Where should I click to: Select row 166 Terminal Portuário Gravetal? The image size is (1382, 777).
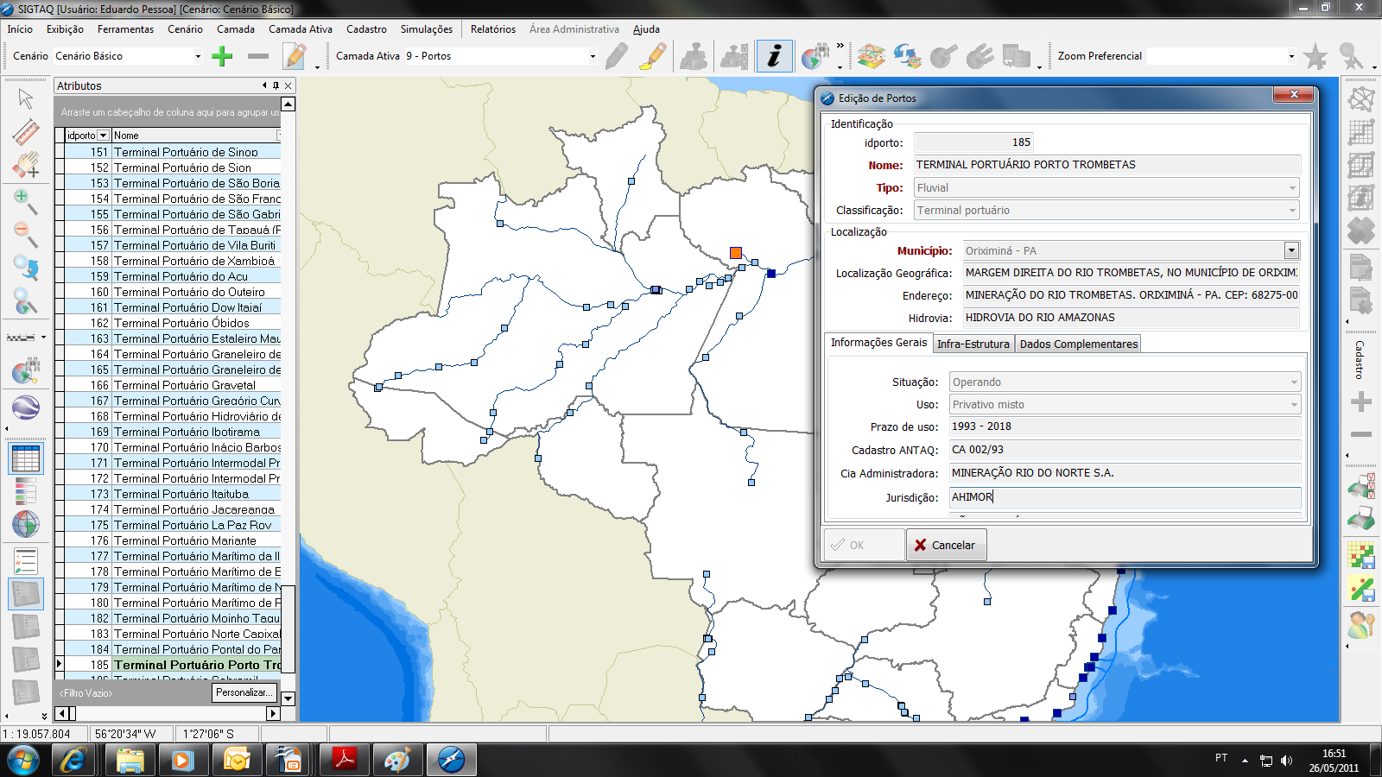tap(173, 385)
